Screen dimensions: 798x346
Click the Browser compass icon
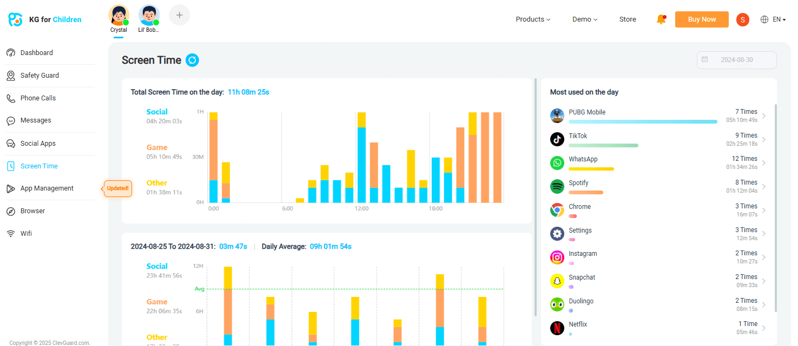tap(10, 211)
